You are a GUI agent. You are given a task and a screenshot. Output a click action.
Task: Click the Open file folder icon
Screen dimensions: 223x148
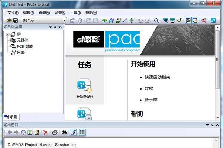point(9,20)
